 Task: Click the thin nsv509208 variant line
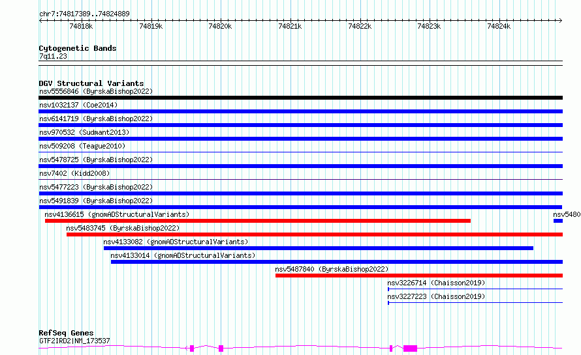pyautogui.click(x=300, y=152)
